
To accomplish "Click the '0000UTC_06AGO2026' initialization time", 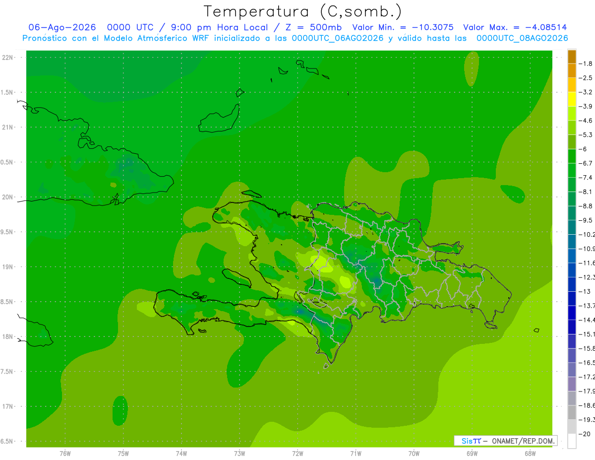I will [x=338, y=38].
